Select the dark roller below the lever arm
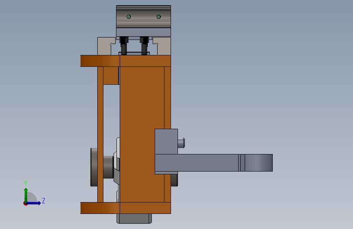The image size is (353, 229). click(x=174, y=180)
